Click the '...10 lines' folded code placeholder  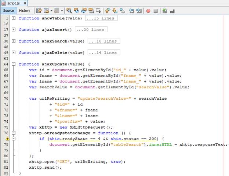point(104,41)
